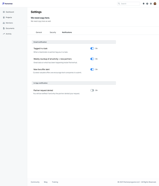This screenshot has width=159, height=186.
Task: Click the 'New live offer alert' label
Action: coord(41,69)
